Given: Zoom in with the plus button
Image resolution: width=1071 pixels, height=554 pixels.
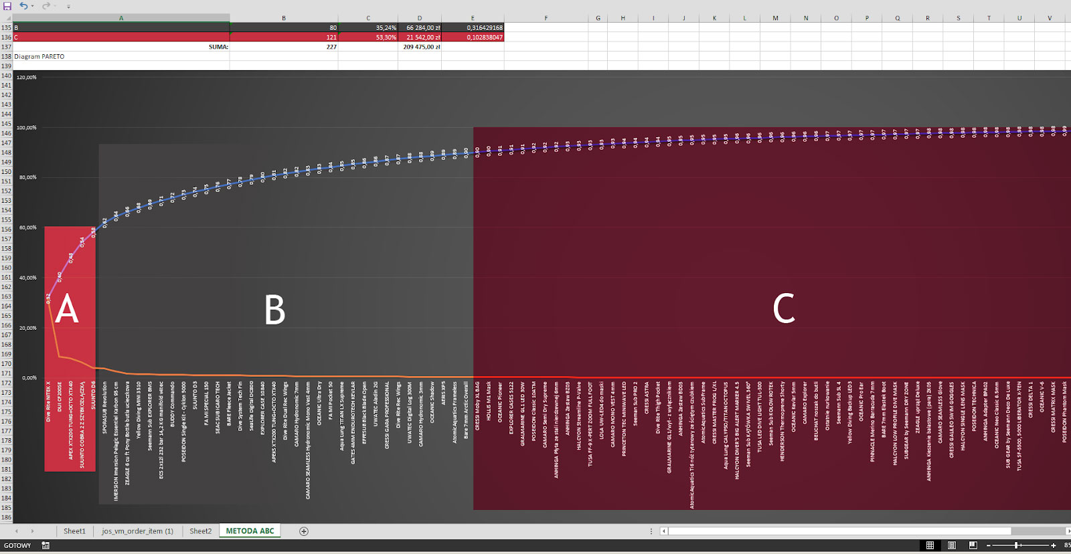Looking at the screenshot, I should pos(1054,545).
